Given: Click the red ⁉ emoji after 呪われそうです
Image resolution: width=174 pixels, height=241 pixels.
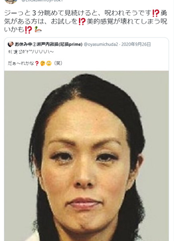Looking at the screenshot, I should pyautogui.click(x=156, y=13).
